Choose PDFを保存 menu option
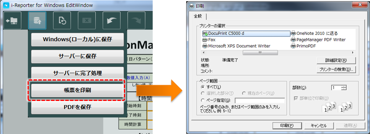The width and height of the screenshot is (370, 134). pyautogui.click(x=77, y=107)
